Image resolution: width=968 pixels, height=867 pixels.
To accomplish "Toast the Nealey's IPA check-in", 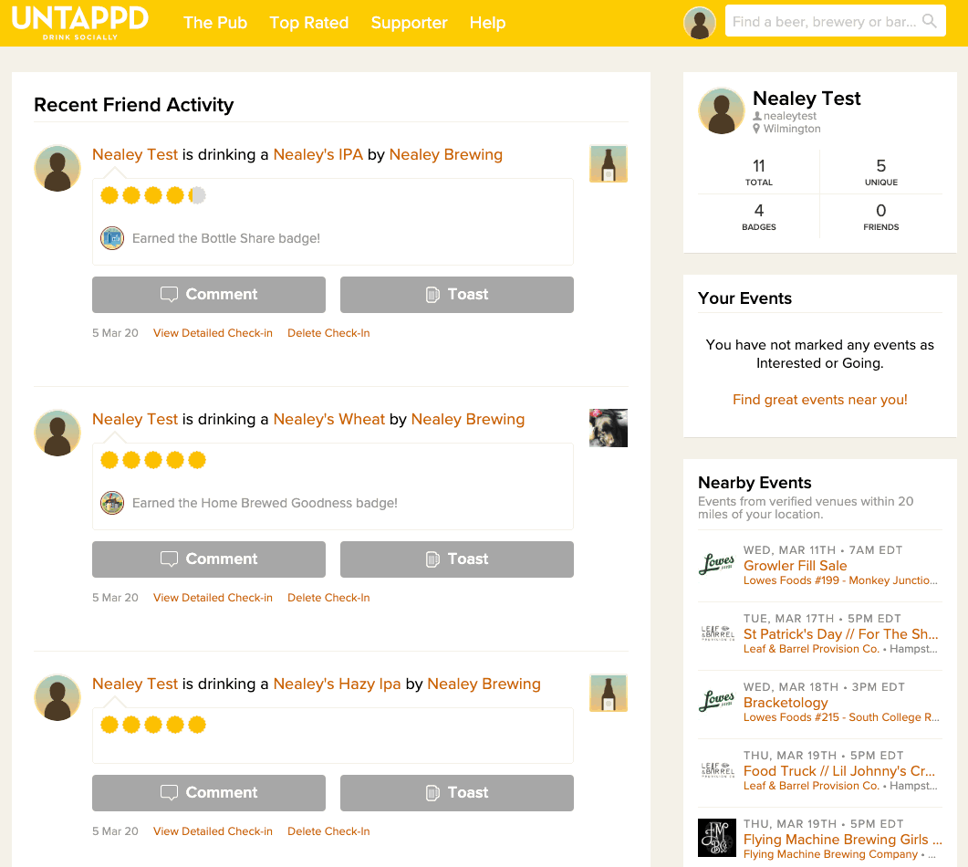I will point(457,295).
